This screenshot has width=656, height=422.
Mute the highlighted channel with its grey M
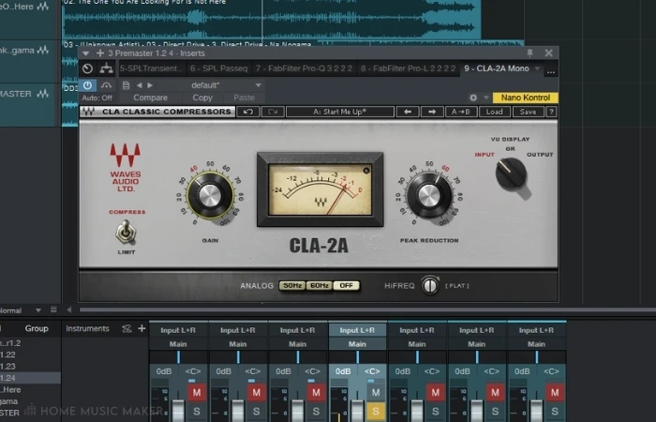(376, 392)
